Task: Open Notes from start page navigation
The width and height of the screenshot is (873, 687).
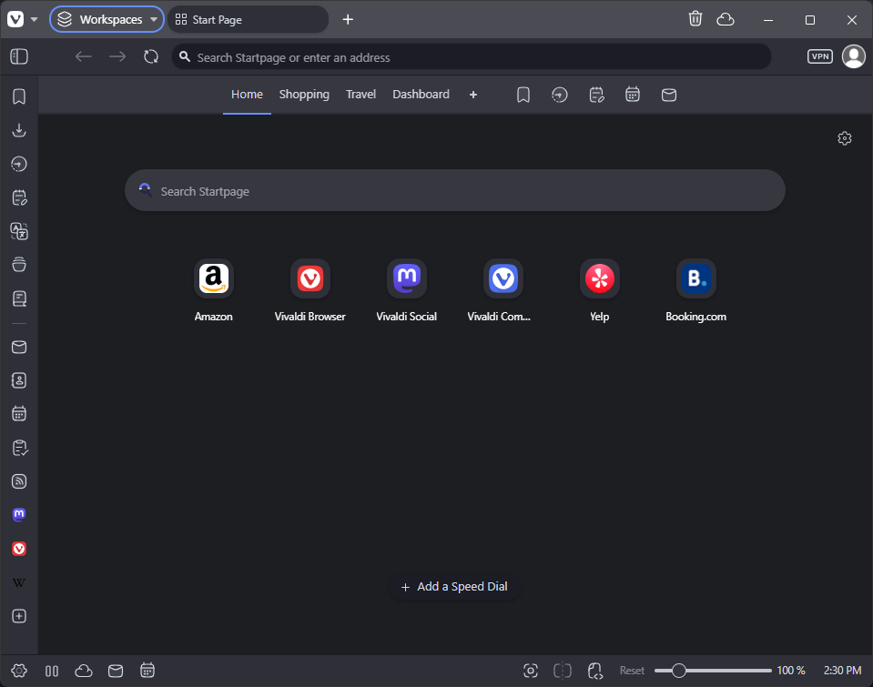Action: [596, 95]
